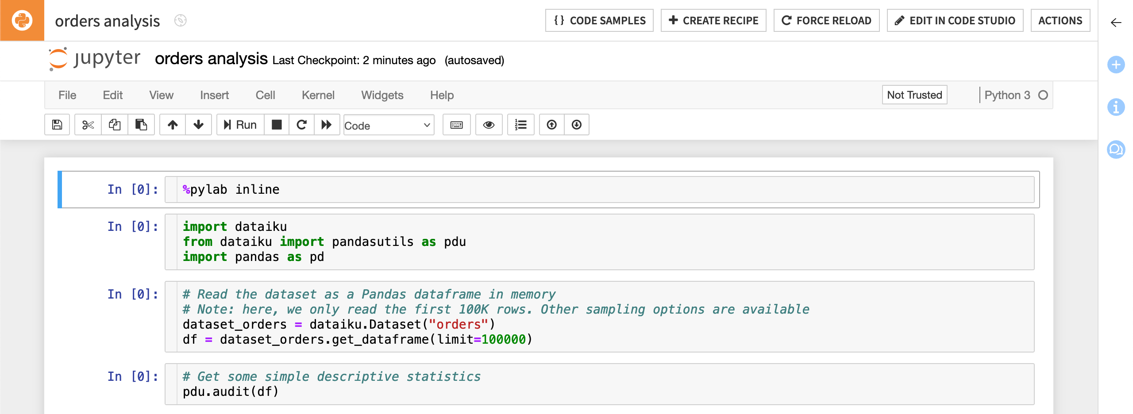Restart the kernel via circular arrow icon
This screenshot has width=1133, height=414.
click(301, 125)
